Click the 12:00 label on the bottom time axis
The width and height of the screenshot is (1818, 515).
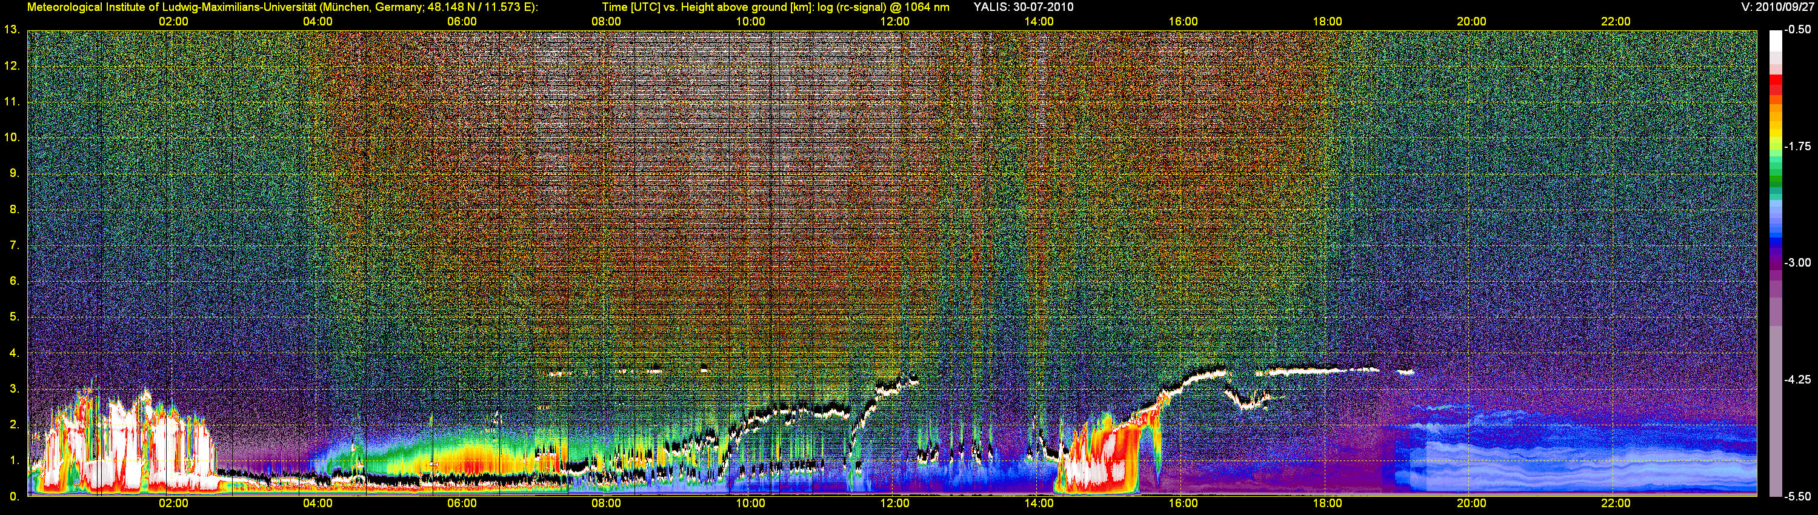pyautogui.click(x=894, y=503)
